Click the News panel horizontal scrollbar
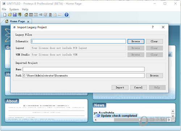The height and width of the screenshot is (131, 181). coord(133,120)
